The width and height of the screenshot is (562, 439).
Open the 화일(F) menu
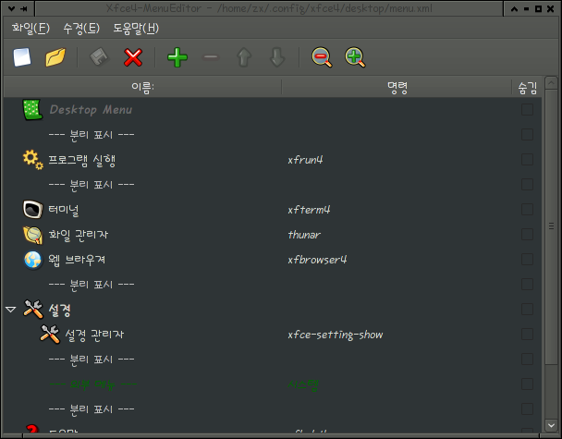[x=31, y=28]
